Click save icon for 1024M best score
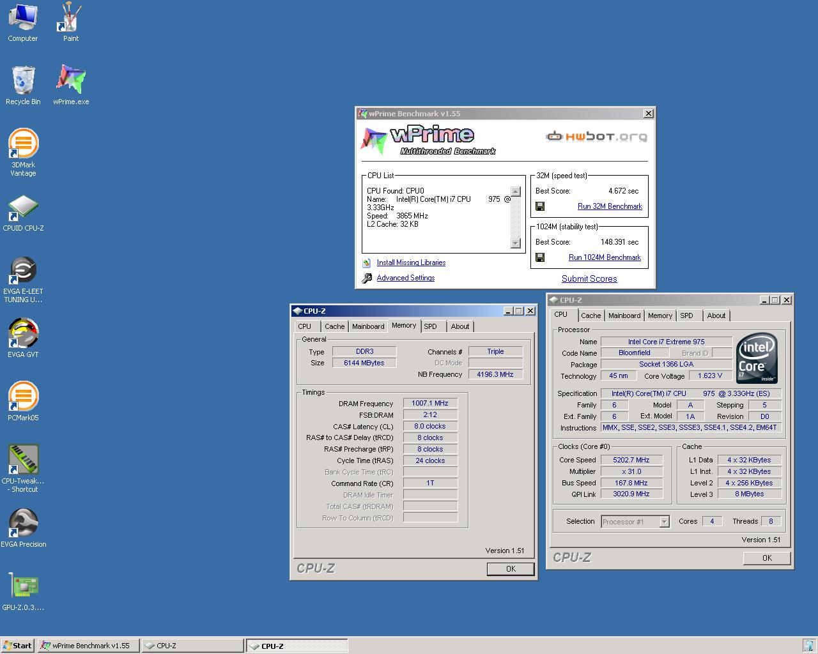818x654 pixels. point(540,257)
